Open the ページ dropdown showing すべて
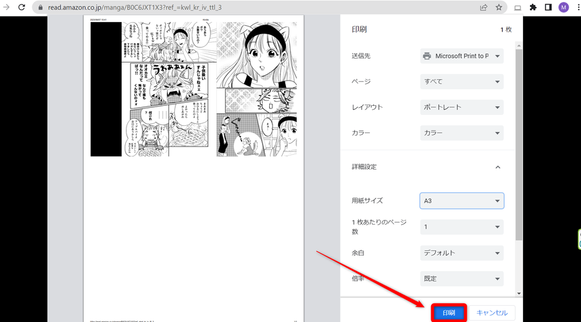Viewport: 581px width, 322px height. pyautogui.click(x=462, y=81)
